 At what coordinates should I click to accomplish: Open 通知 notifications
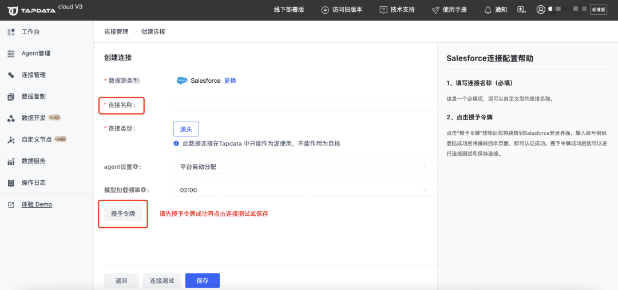(496, 10)
